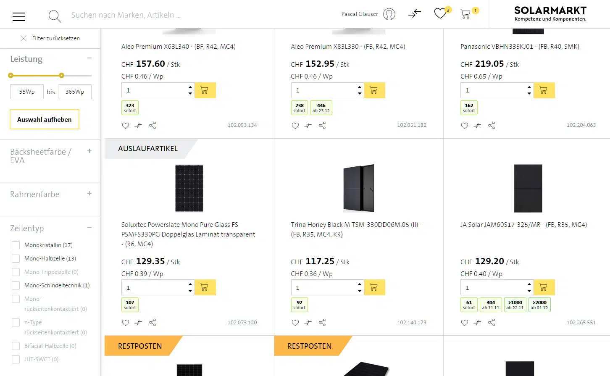Open the wishlist heart icon in header
The height and width of the screenshot is (376, 610).
[440, 14]
